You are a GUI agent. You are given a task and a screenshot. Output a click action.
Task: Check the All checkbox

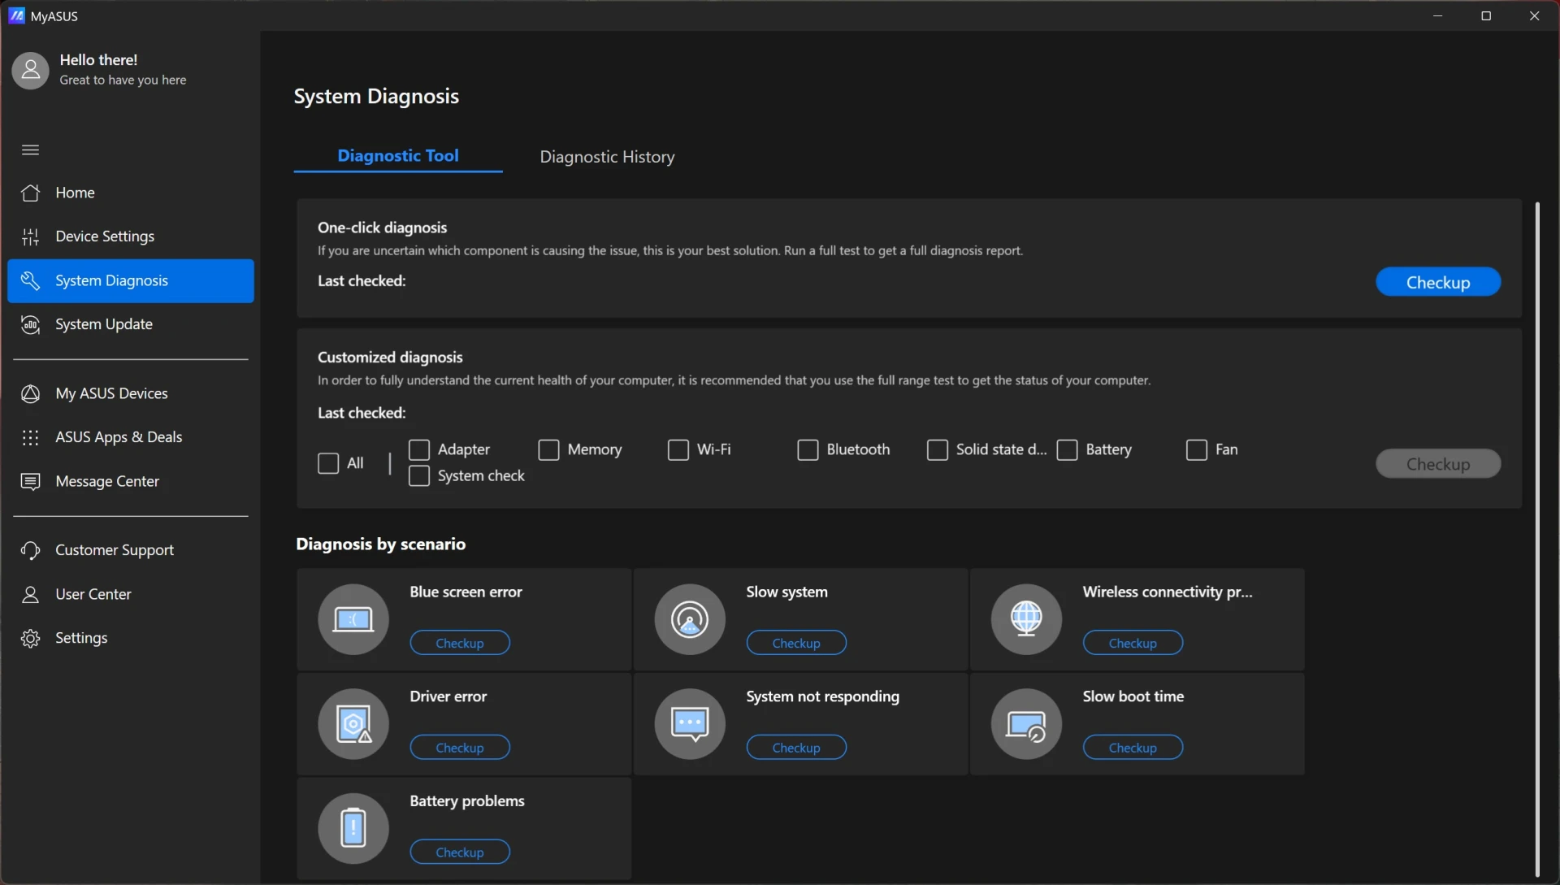[x=328, y=463]
